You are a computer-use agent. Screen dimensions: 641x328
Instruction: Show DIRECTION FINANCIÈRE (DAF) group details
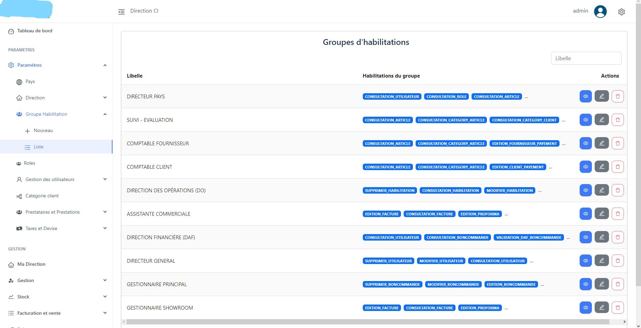[585, 237]
